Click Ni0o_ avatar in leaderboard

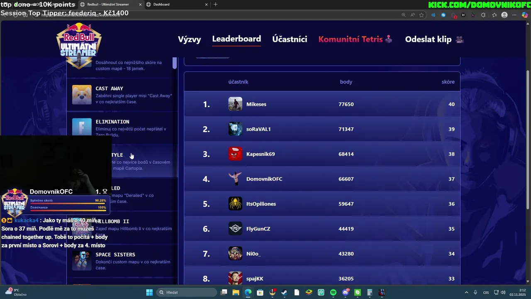(235, 253)
